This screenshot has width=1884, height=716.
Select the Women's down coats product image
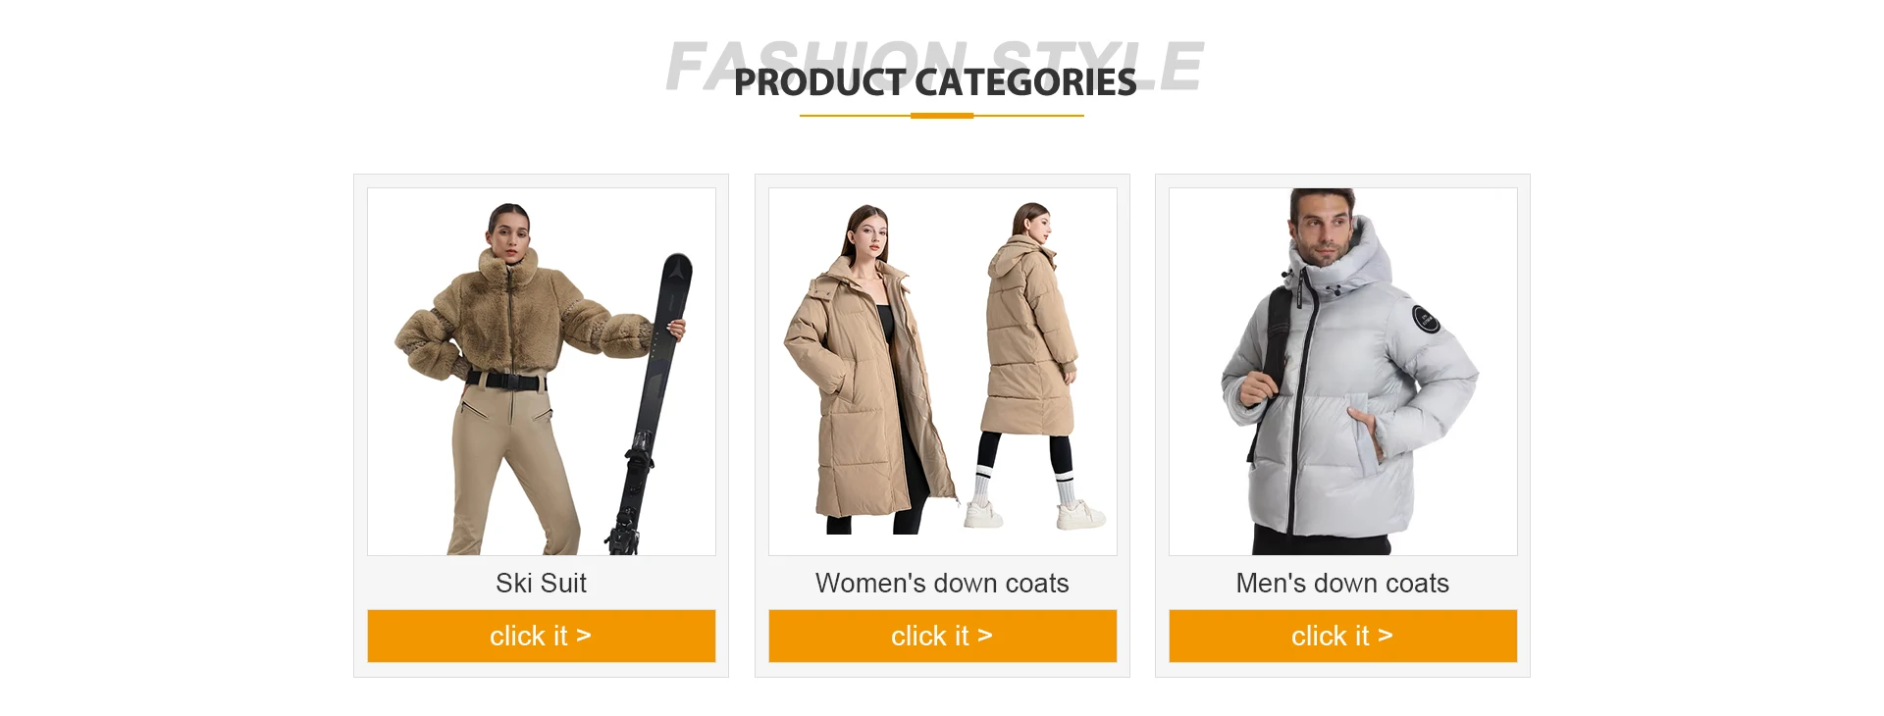942,372
